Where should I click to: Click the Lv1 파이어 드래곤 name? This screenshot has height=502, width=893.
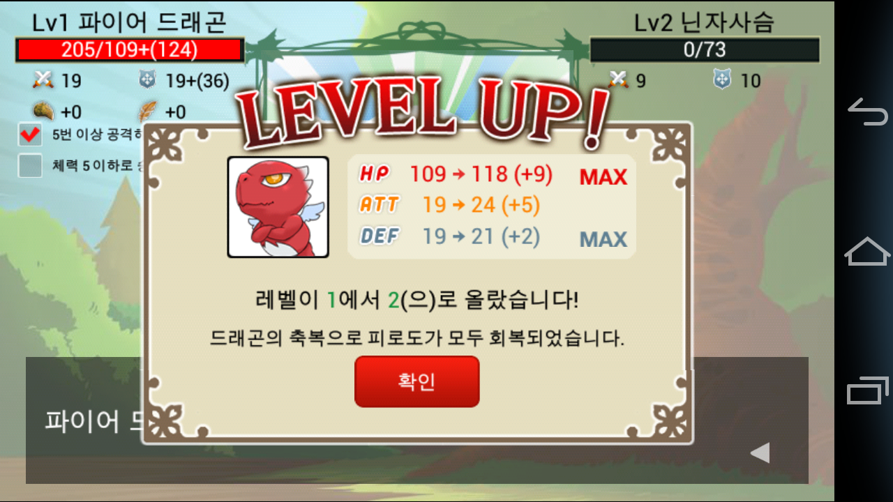point(129,22)
